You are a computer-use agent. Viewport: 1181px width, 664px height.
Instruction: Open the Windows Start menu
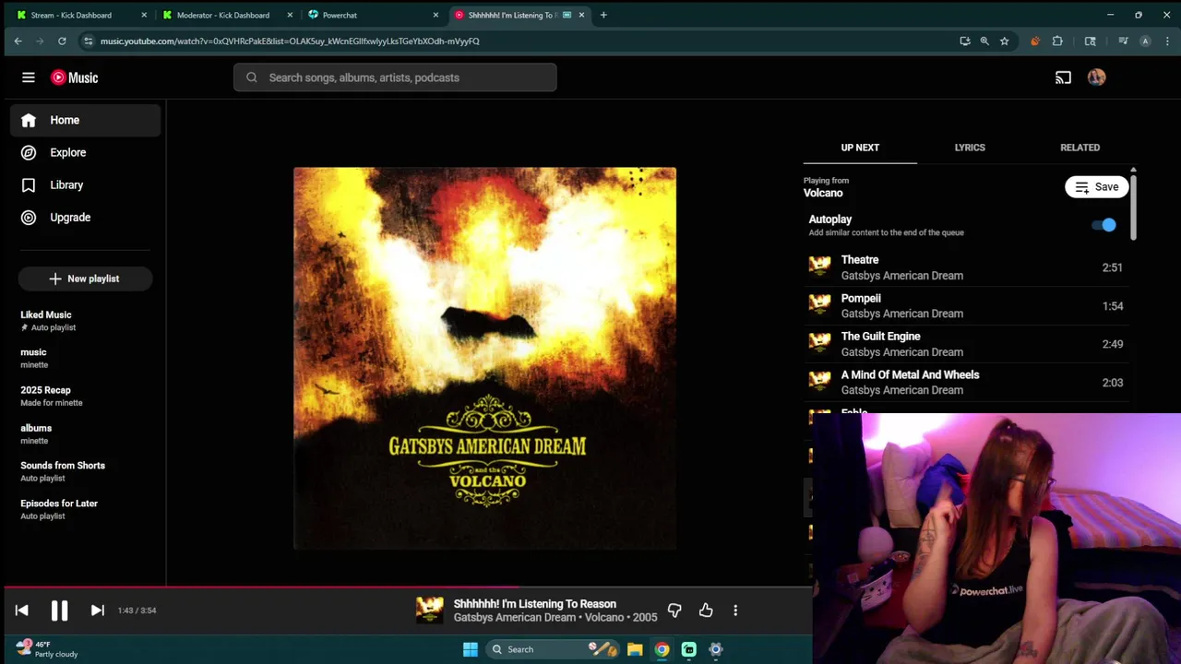coord(471,649)
